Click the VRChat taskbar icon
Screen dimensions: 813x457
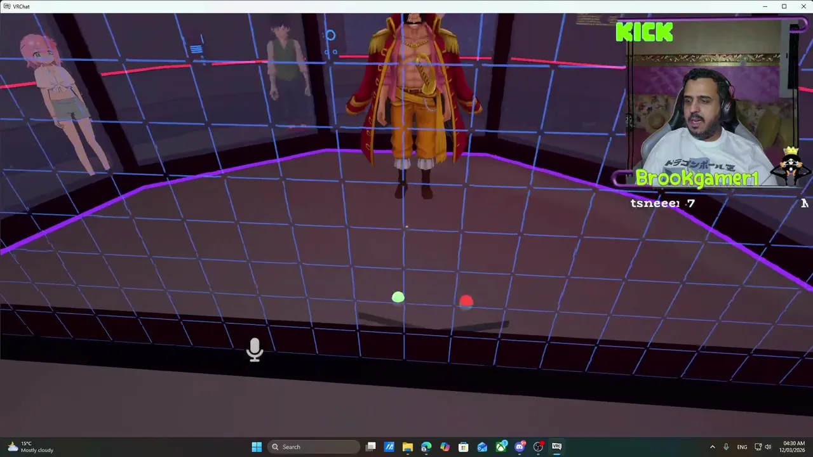pos(557,447)
